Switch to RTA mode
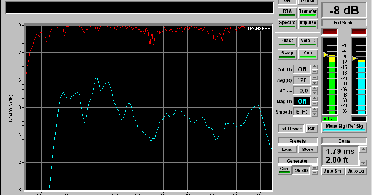Image resolution: width=372 pixels, height=195 pixels. 287,13
